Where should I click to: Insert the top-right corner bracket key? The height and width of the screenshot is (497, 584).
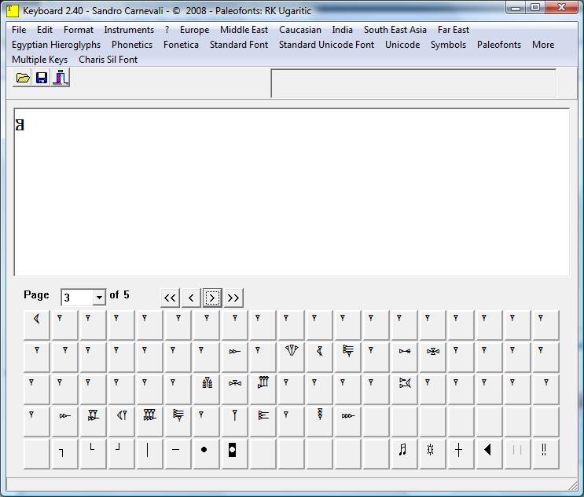(64, 454)
